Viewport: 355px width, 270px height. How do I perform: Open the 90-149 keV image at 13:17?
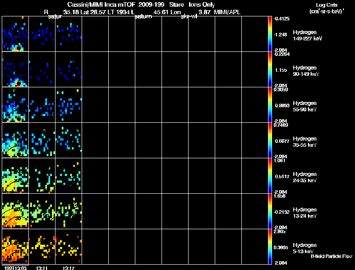pyautogui.click(x=69, y=69)
